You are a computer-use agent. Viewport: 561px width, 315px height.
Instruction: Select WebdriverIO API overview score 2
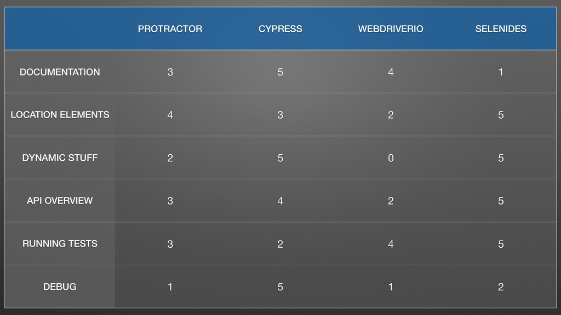pos(391,201)
